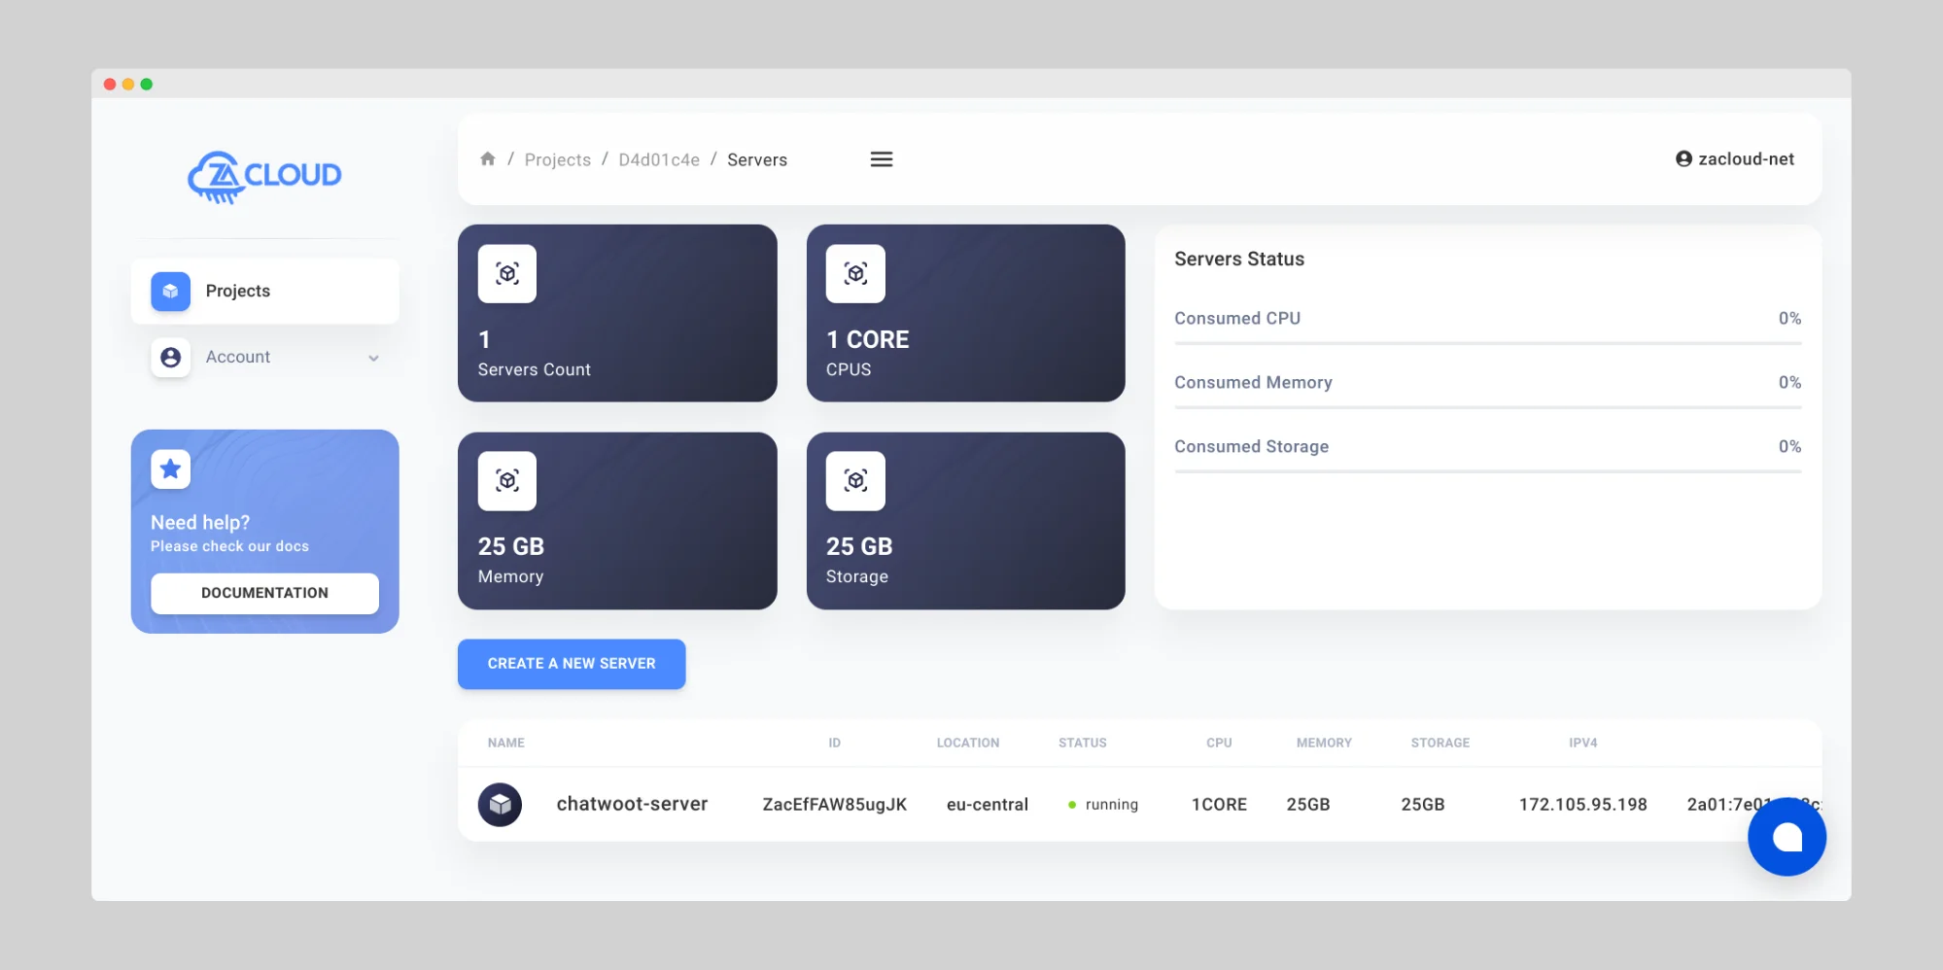Viewport: 1943px width, 970px height.
Task: Click the chatwoot-server row thumbnail icon
Action: [x=500, y=804]
